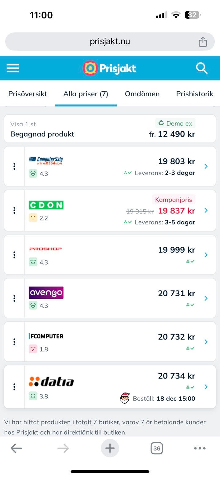Switch to the Omdömen tab
The image size is (220, 477).
142,94
